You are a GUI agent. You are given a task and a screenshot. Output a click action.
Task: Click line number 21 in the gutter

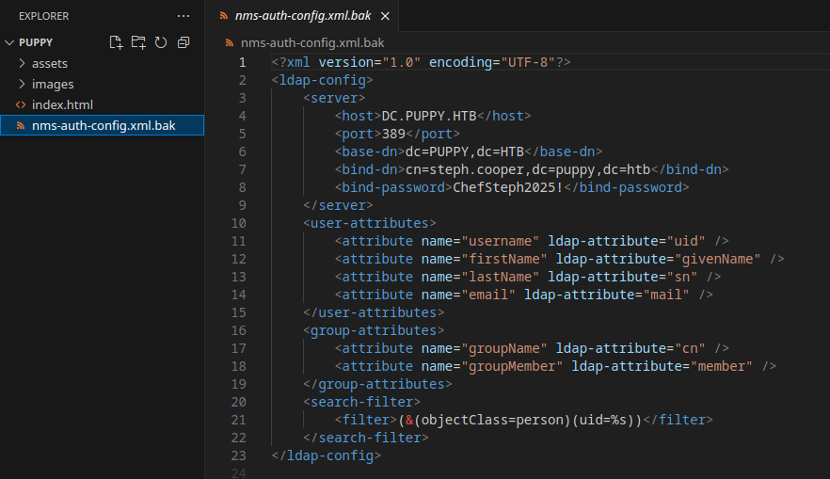pyautogui.click(x=238, y=420)
